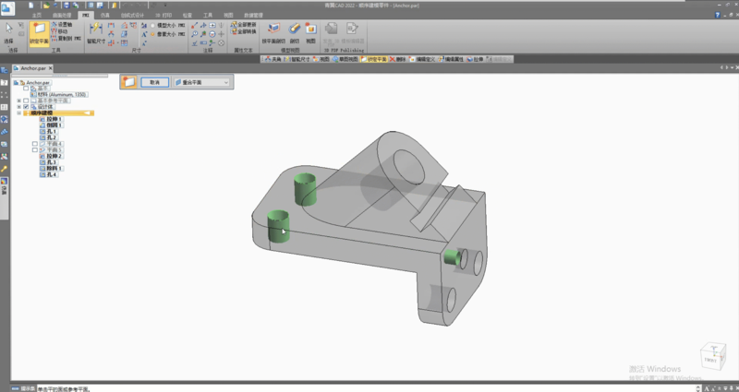The height and width of the screenshot is (392, 739).
Task: Select the 智能尺寸 (Smart Dimension) tool
Action: (x=96, y=30)
